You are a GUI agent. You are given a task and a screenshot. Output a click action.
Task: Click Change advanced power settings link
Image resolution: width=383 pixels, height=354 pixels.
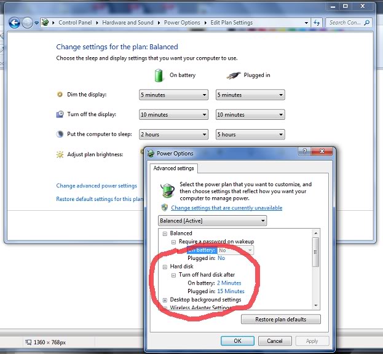point(97,186)
